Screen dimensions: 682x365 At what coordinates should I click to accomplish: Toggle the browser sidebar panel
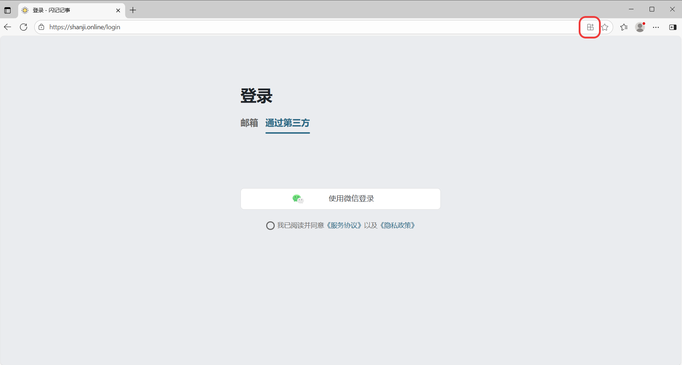pos(672,27)
